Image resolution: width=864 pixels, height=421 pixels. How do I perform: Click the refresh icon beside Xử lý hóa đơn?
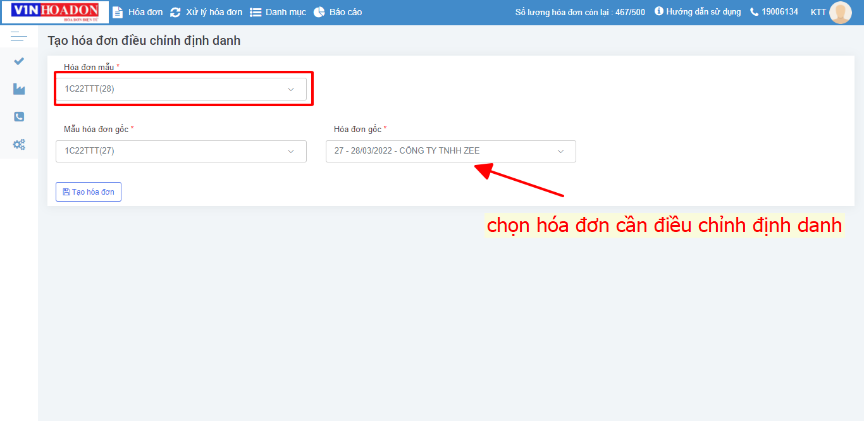click(175, 11)
